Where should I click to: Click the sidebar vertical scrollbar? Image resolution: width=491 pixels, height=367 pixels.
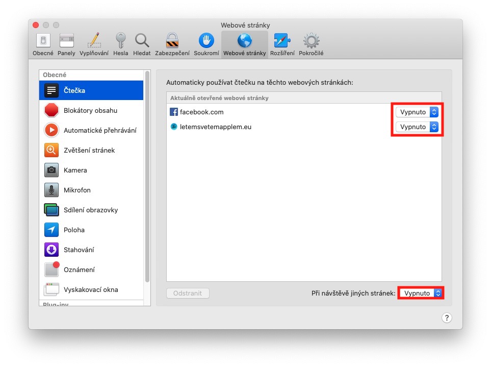pos(147,177)
